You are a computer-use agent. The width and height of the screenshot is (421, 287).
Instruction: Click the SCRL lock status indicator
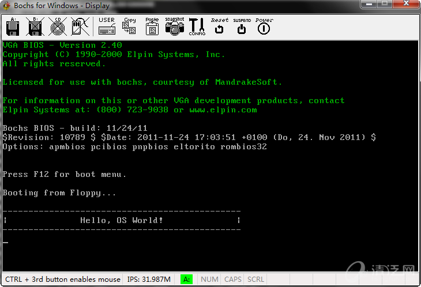pos(255,280)
